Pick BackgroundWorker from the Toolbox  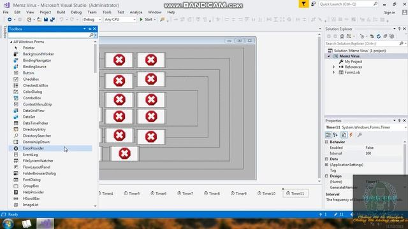38,54
